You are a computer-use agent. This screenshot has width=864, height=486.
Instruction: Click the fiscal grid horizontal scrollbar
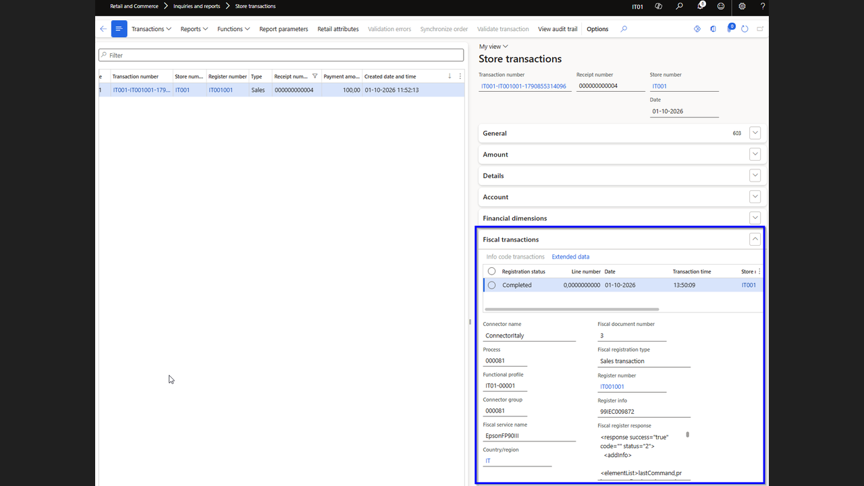coord(572,309)
